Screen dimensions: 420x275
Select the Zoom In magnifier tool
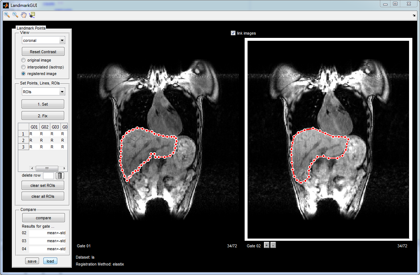pos(7,15)
